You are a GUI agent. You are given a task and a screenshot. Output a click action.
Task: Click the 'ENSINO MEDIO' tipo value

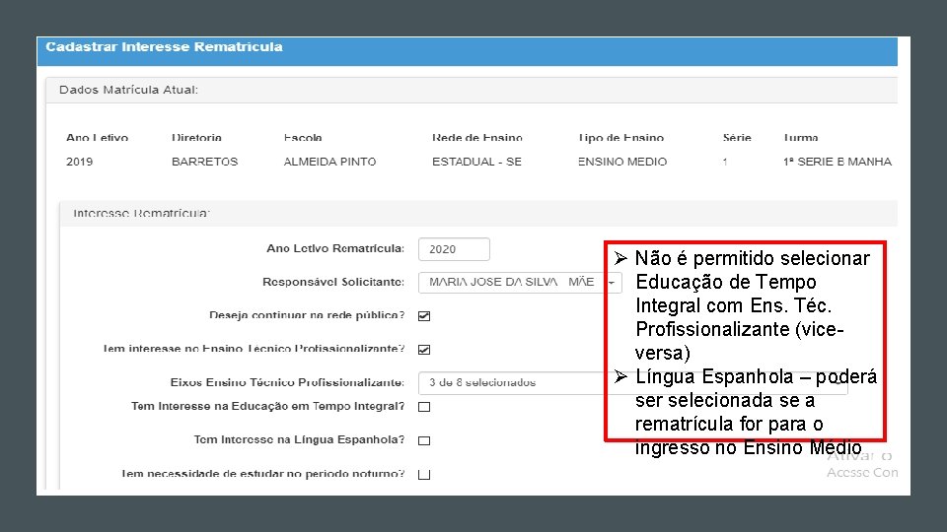622,162
